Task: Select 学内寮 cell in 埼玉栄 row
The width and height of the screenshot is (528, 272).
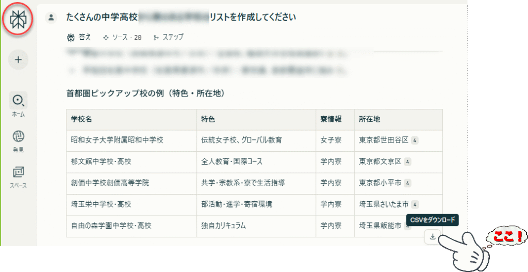Action: (x=335, y=205)
